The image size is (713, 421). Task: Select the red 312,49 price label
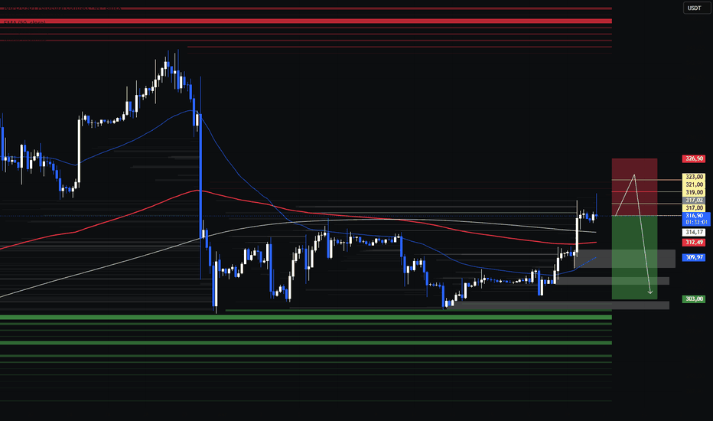pos(693,242)
